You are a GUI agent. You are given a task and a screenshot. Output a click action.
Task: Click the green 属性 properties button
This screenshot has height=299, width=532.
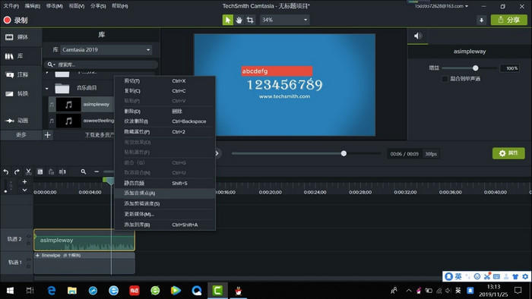pos(508,153)
